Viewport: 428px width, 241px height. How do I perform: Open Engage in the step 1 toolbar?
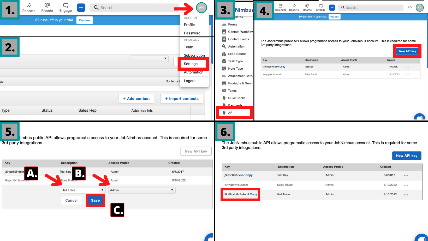66,8
